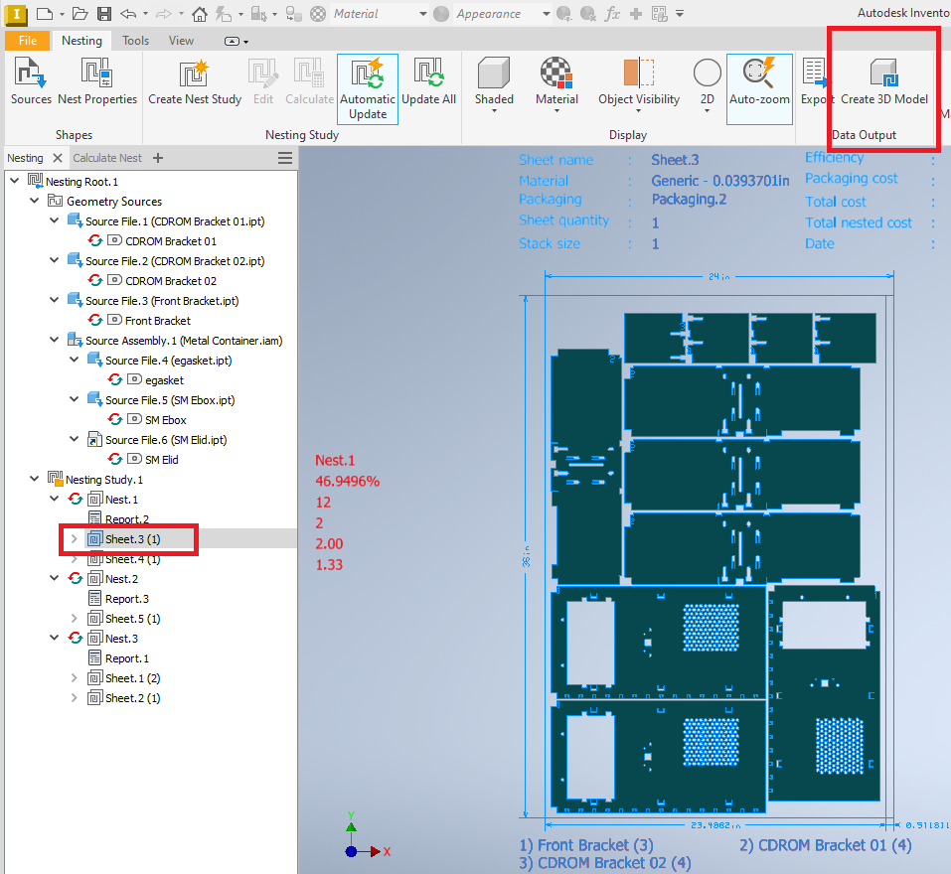Click the Save icon in quick access toolbar
951x874 pixels.
coord(104,13)
